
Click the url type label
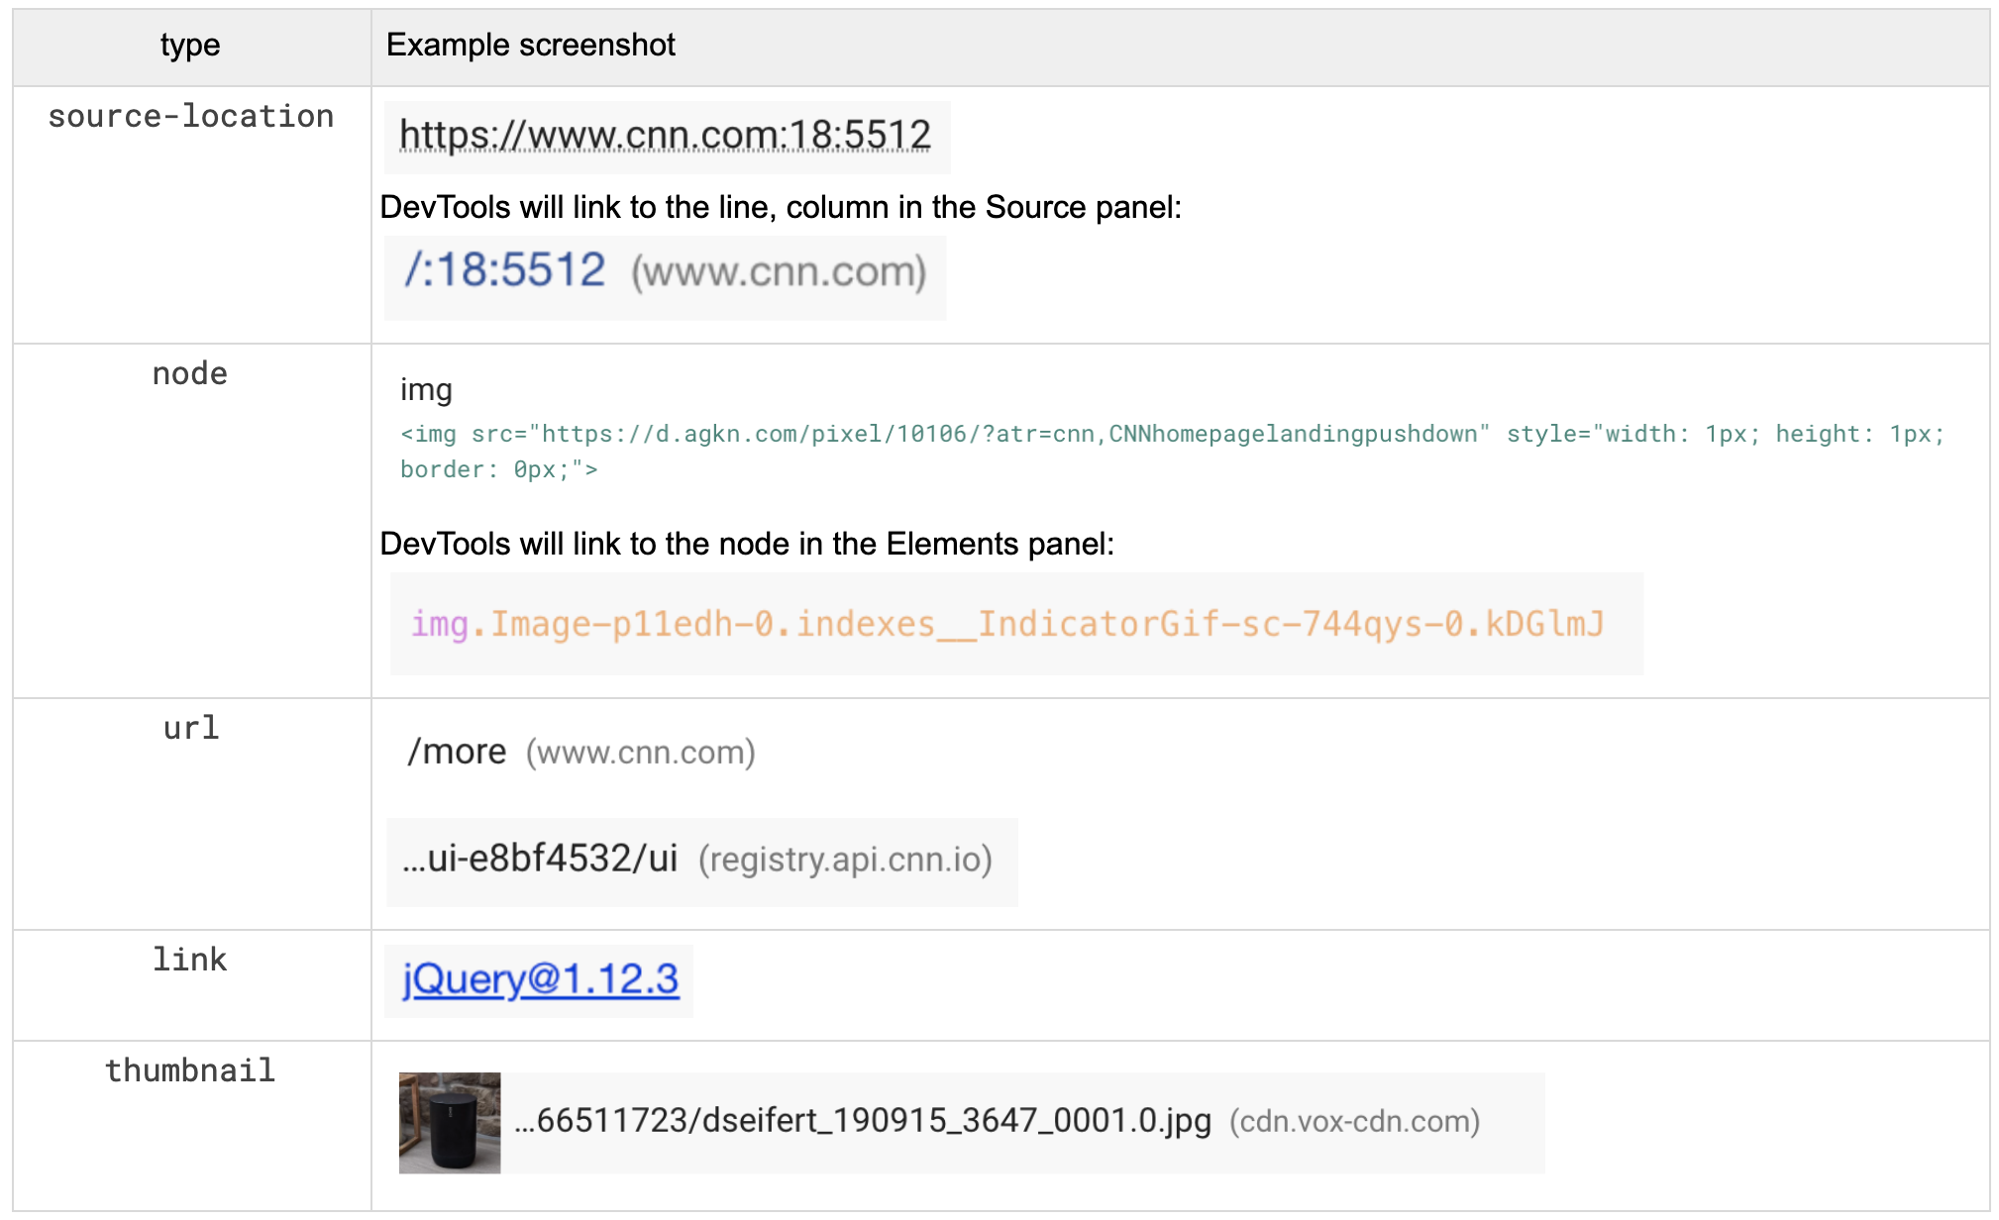[x=190, y=729]
